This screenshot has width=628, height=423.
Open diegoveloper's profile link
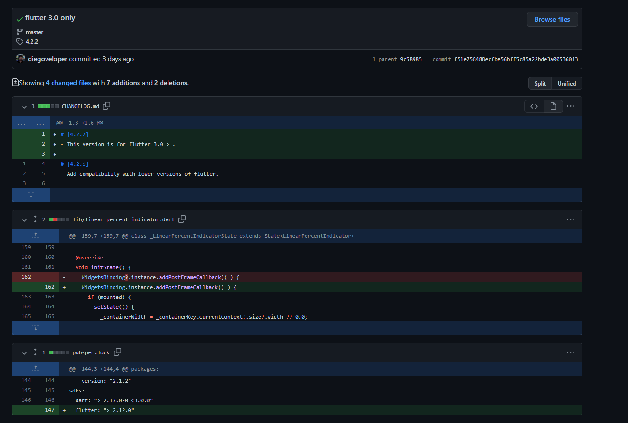[x=48, y=59]
